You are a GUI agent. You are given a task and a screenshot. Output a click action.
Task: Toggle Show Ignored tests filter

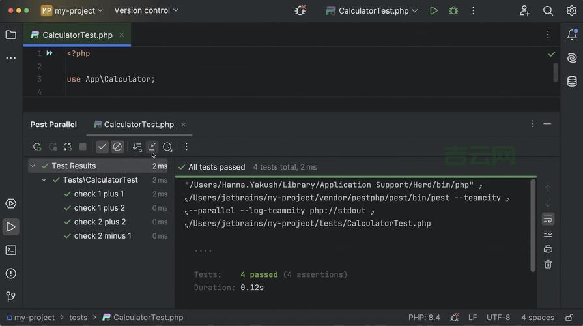pyautogui.click(x=117, y=147)
